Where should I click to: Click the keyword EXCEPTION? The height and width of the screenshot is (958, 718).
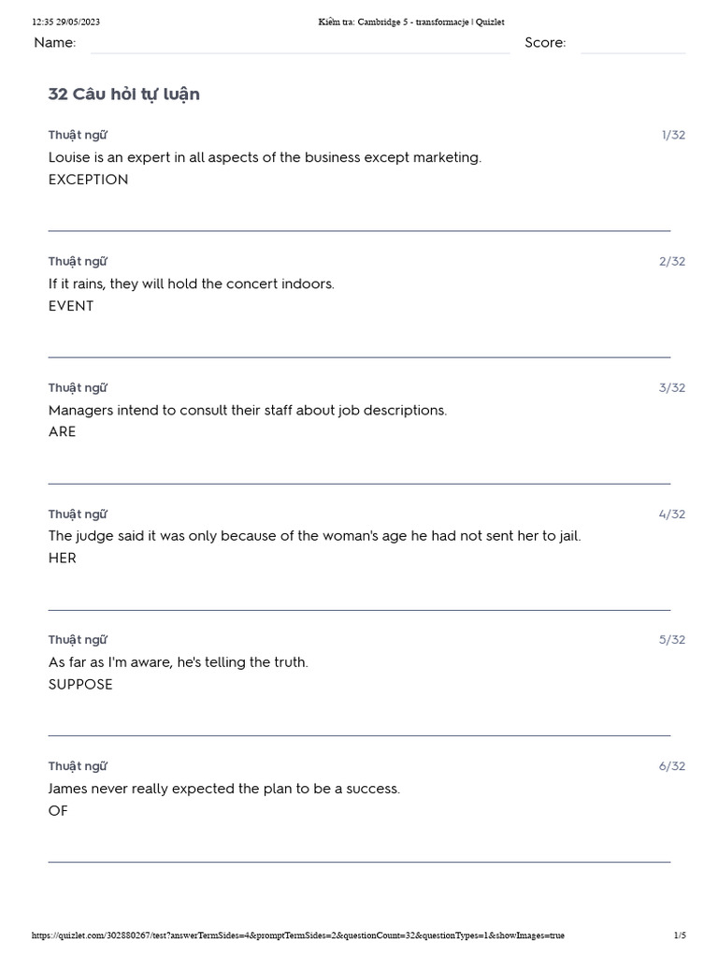click(88, 180)
